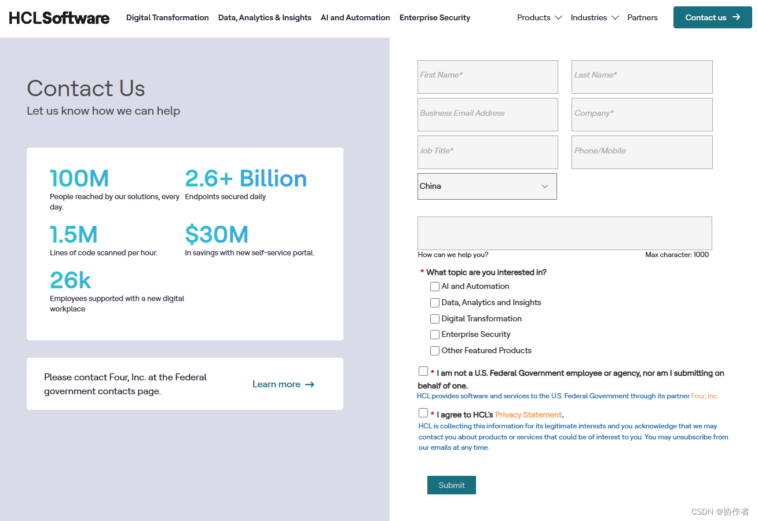Focus the Job Title field
Viewport: 758px width, 521px height.
coord(488,152)
